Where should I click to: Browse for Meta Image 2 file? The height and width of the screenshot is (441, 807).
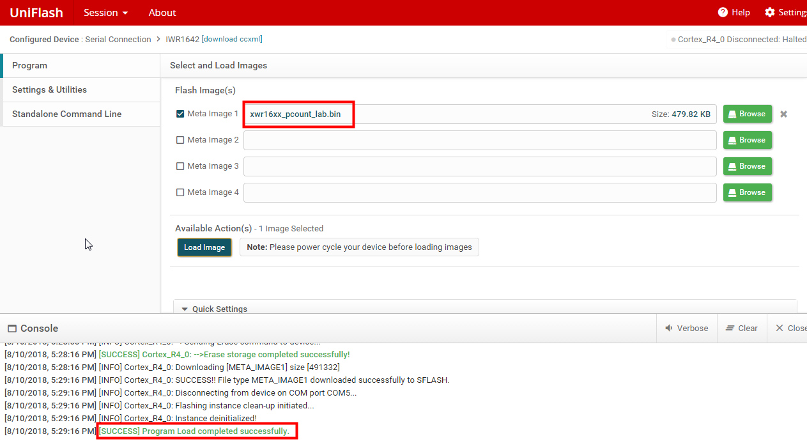747,140
